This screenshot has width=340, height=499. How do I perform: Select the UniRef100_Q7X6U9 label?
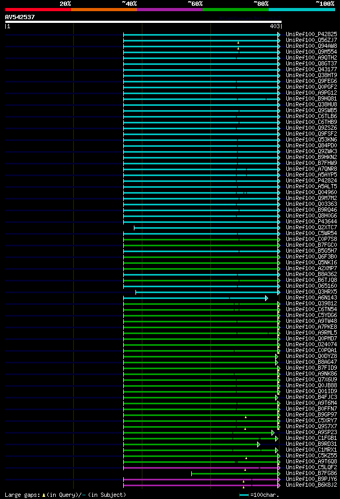(x=311, y=380)
